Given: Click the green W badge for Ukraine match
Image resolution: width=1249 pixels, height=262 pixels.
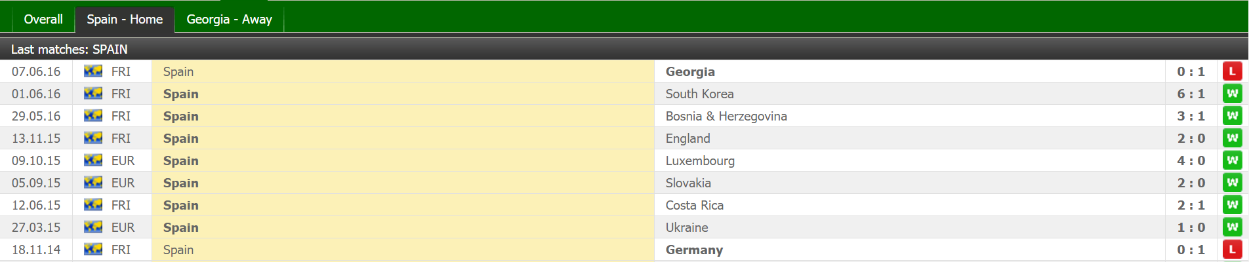Looking at the screenshot, I should coord(1232,227).
